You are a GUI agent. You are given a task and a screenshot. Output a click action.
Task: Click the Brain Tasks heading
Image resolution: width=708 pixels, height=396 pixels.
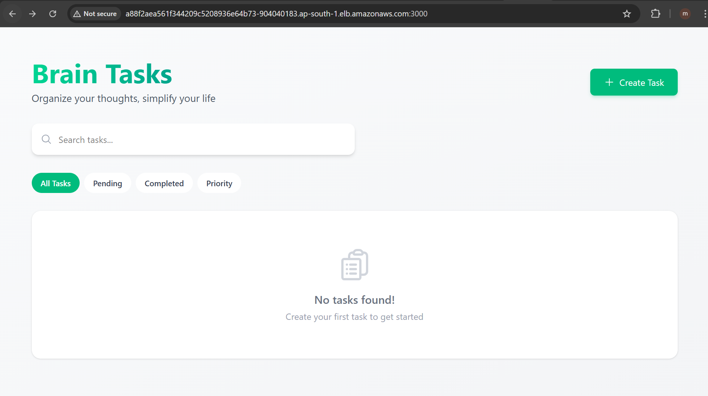[x=102, y=74]
